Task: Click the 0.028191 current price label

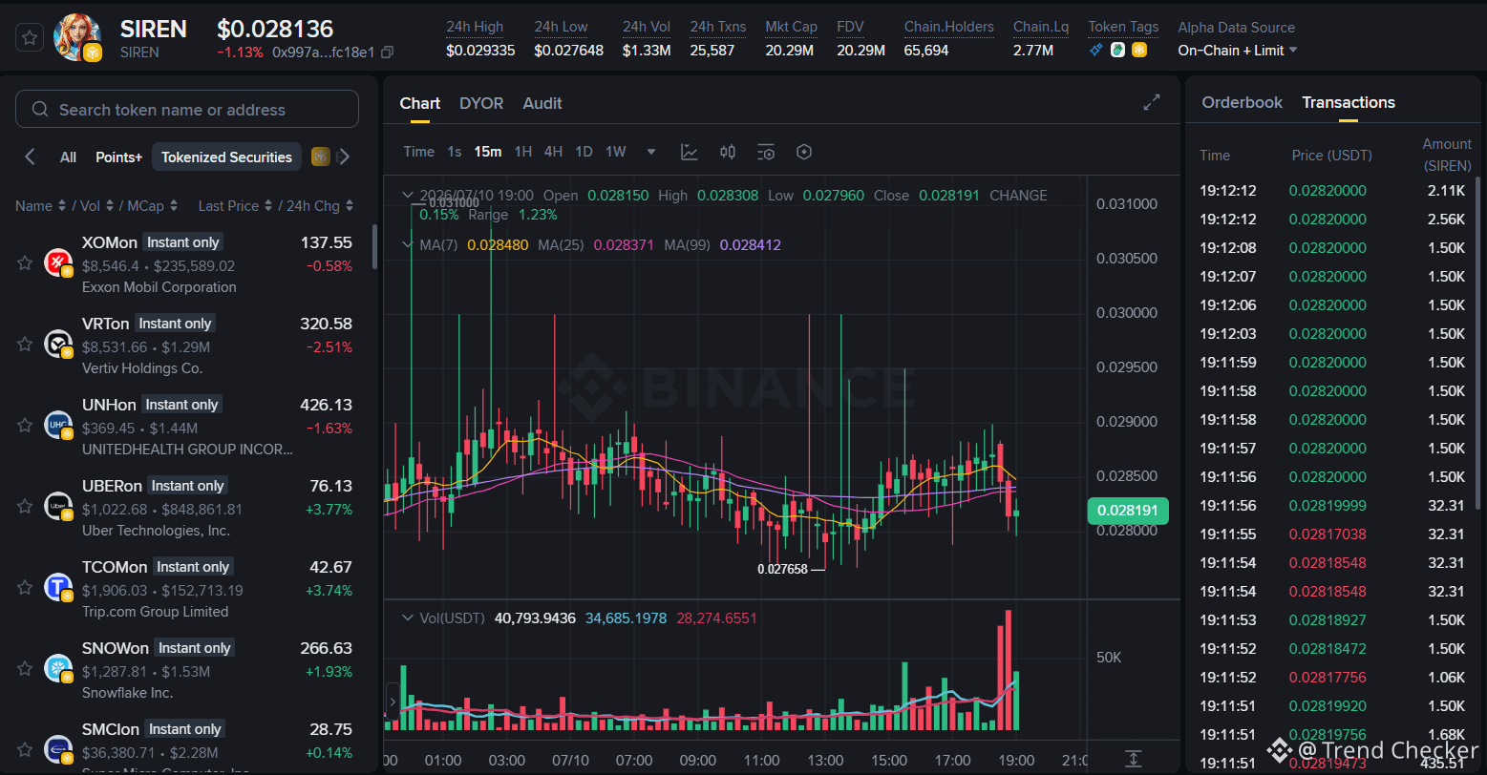Action: [1128, 511]
